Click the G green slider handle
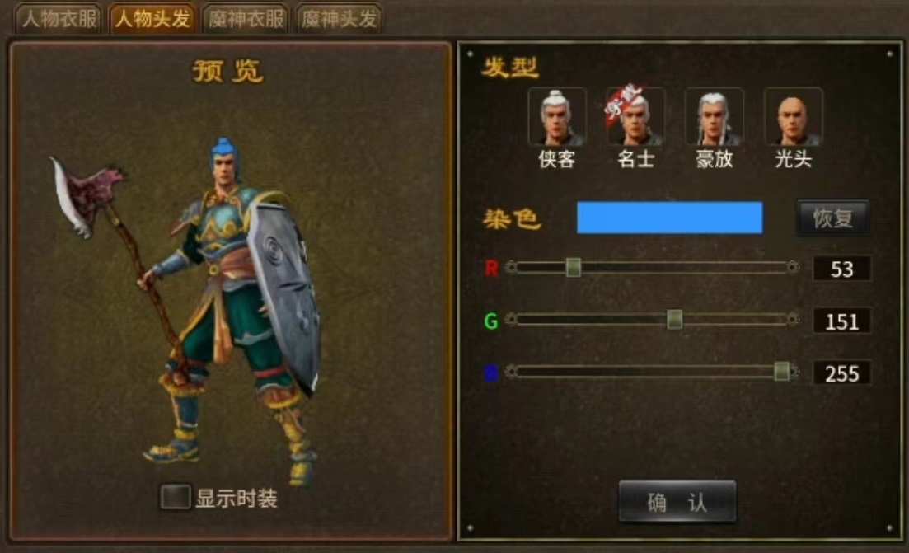Screen dimensions: 909x553 [674, 319]
